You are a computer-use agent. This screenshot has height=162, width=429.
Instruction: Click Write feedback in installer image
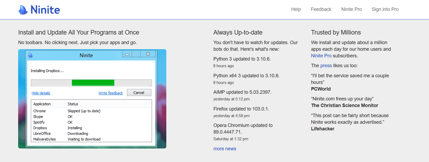(x=111, y=93)
